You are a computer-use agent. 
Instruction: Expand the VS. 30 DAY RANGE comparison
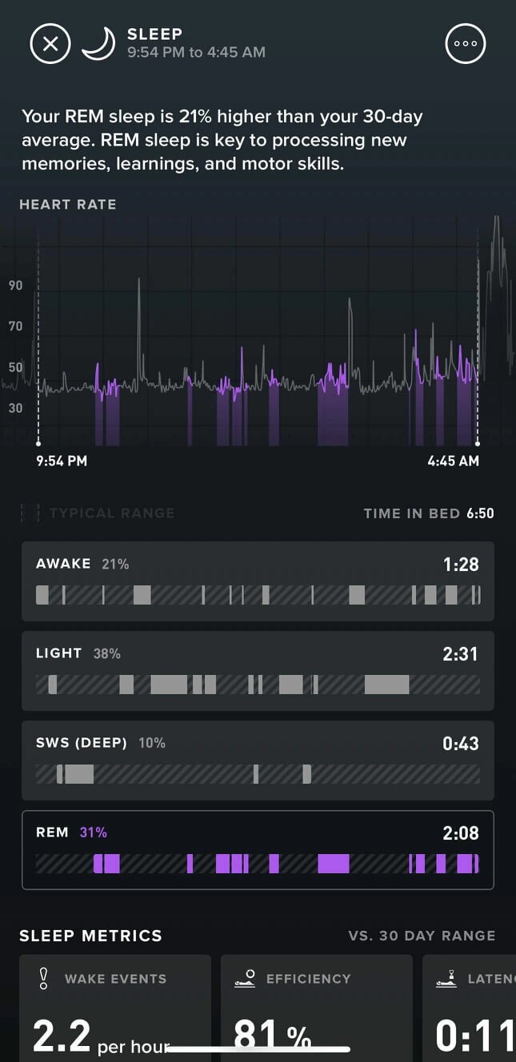pos(422,936)
